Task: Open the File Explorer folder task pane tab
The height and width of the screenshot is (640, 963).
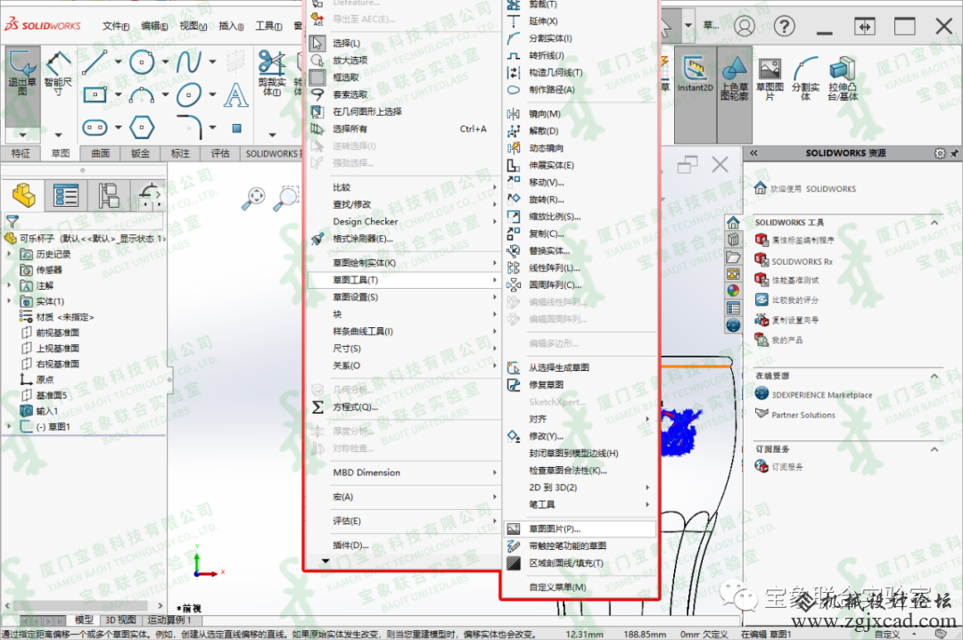Action: [733, 257]
